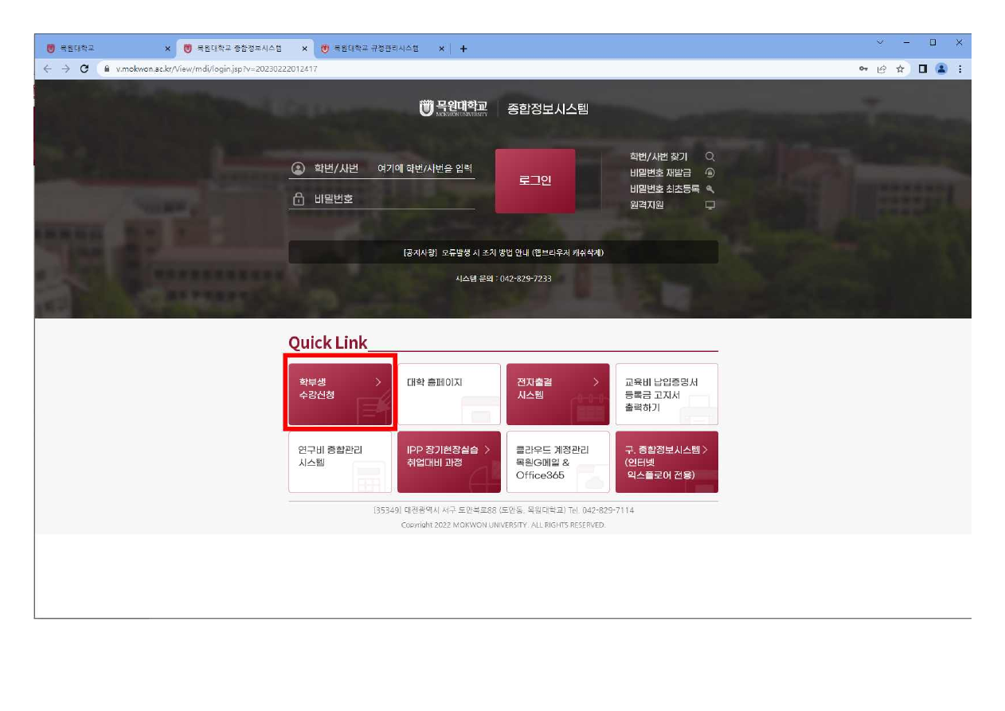
Task: Open the 공지사항 notice about cache deletion
Action: [502, 252]
